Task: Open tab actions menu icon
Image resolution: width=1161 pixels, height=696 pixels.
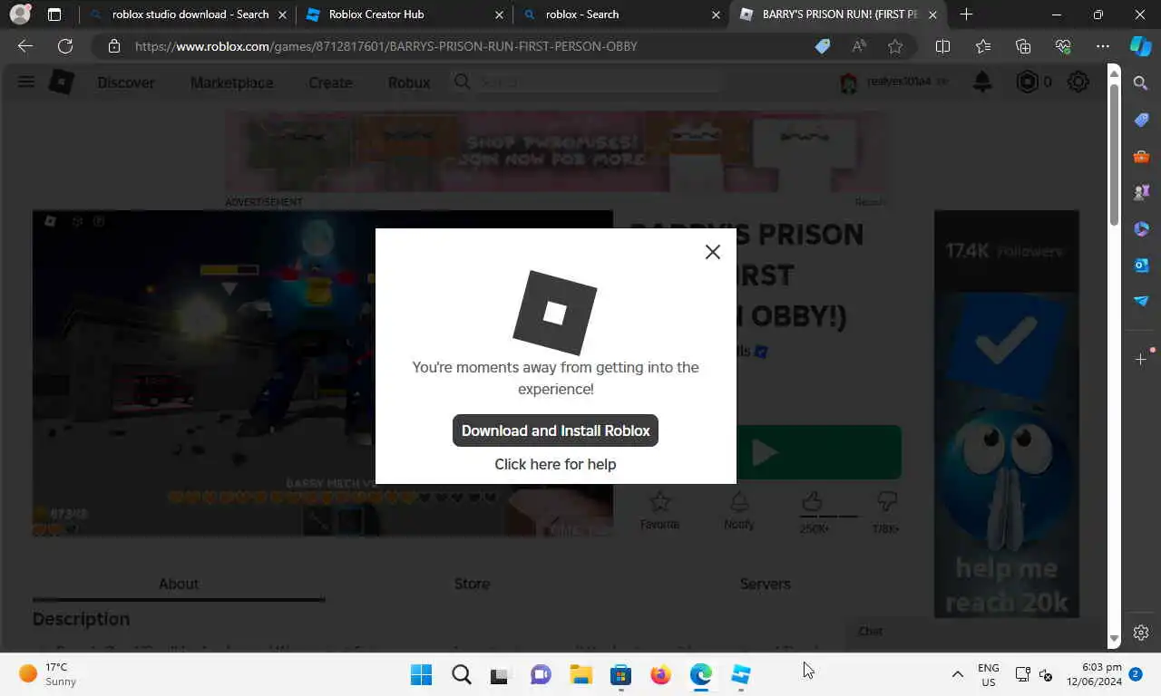Action: pos(54,14)
